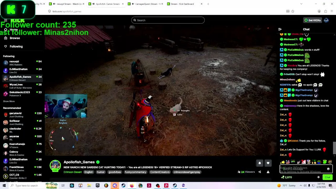
Task: Click the heart follow button under stream
Action: pyautogui.click(x=268, y=163)
